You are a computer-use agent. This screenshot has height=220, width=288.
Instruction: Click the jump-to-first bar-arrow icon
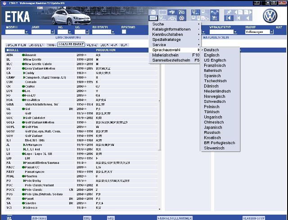pos(229,18)
